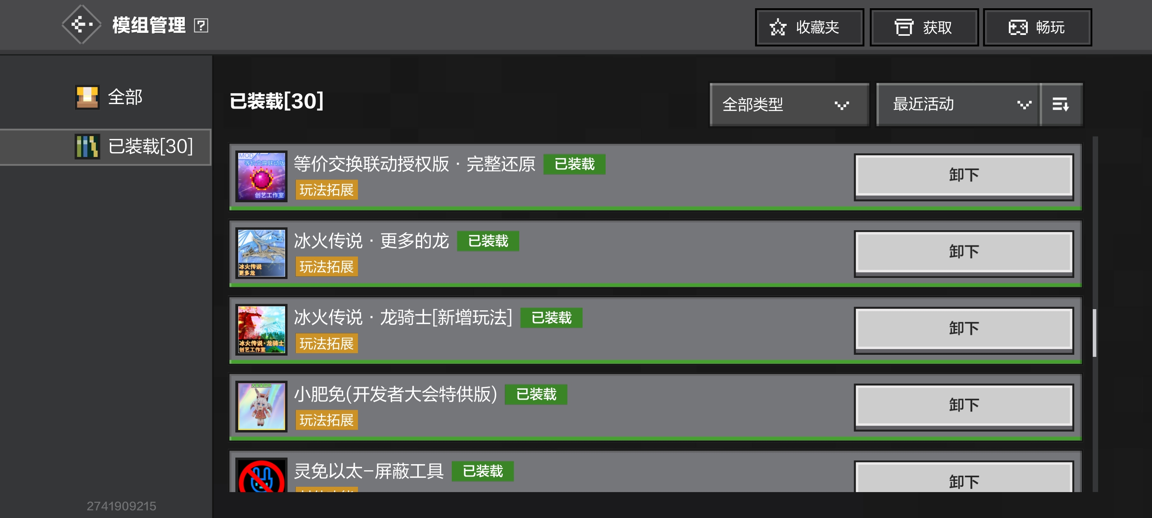Open the 获取 store button
Screen dimensions: 1152x518
pyautogui.click(x=924, y=27)
